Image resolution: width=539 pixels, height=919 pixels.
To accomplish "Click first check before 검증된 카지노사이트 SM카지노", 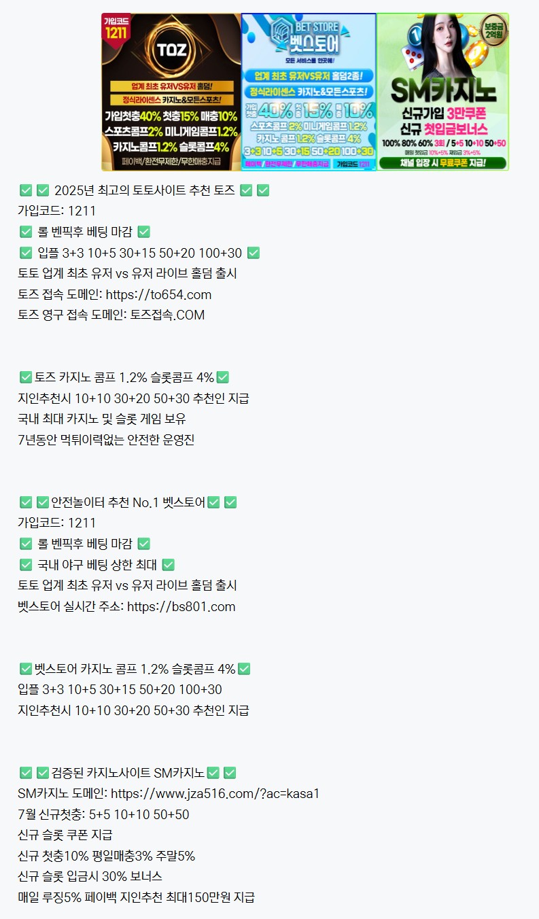I will 26,773.
